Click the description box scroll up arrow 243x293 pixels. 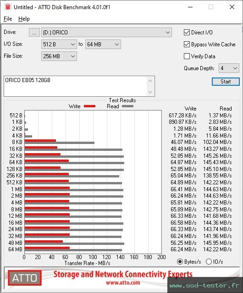[150, 81]
